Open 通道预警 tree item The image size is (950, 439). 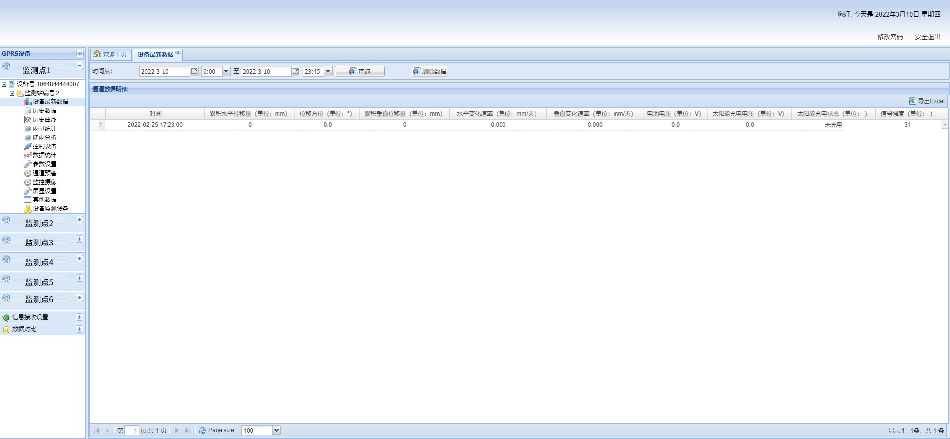[45, 173]
